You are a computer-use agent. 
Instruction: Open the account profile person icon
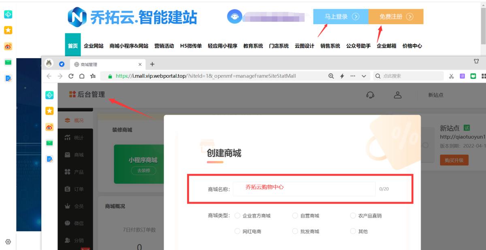pyautogui.click(x=398, y=95)
